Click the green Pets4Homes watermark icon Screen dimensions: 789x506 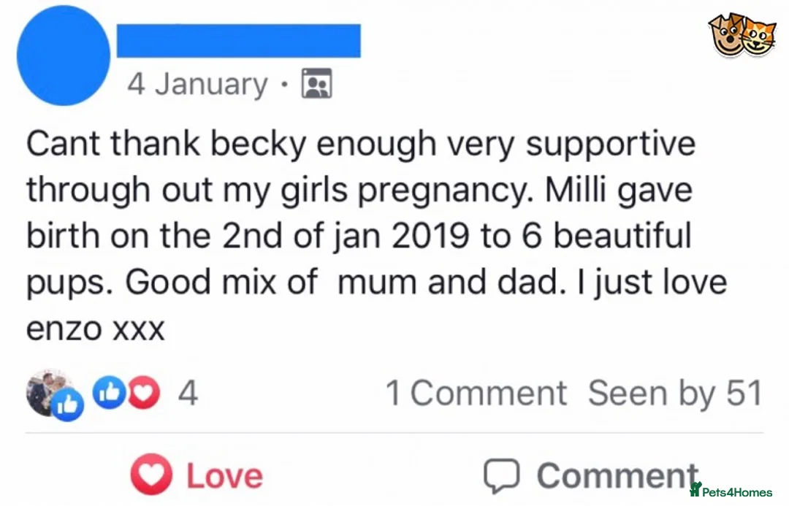pyautogui.click(x=694, y=491)
